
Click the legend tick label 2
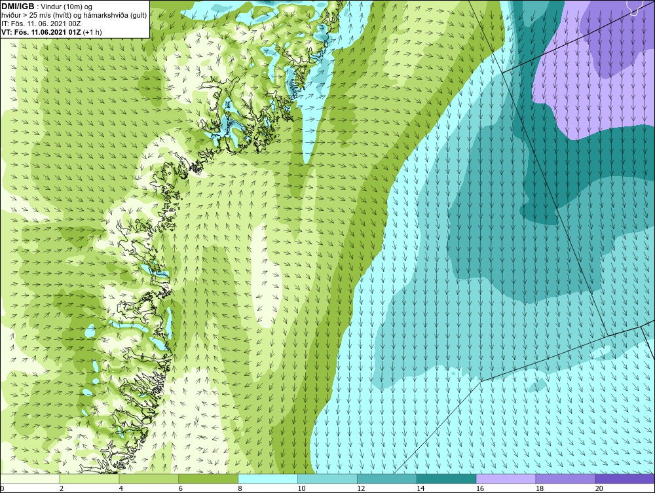[62, 488]
